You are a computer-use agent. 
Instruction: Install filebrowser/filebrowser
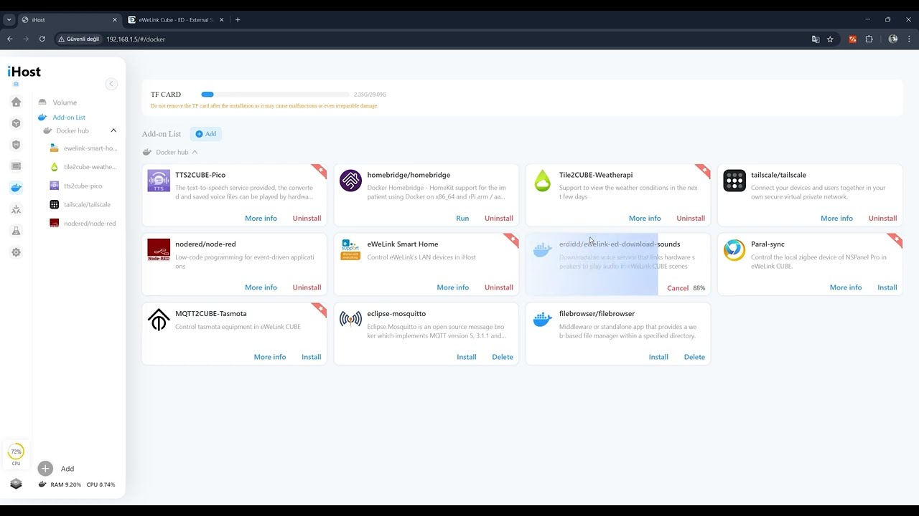tap(658, 358)
